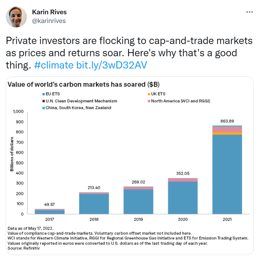Click the 863.89 value label
260x260 pixels.
(x=227, y=121)
